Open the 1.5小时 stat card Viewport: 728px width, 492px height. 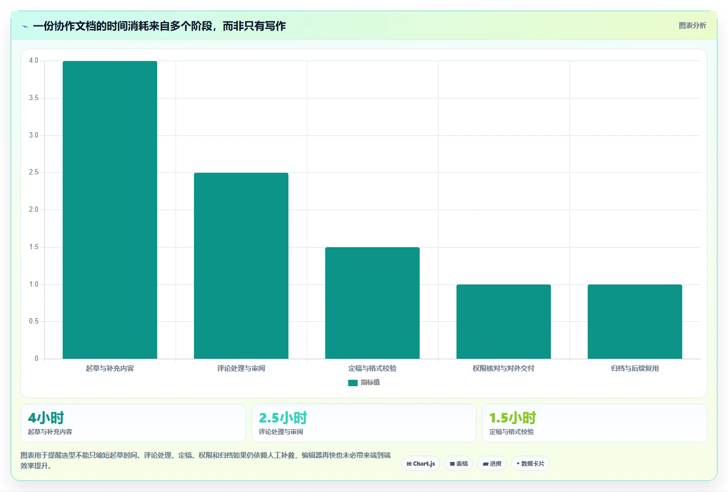click(595, 423)
